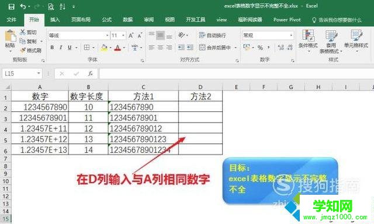Select the 方法2 header cell
The width and height of the screenshot is (374, 224).
(200, 96)
